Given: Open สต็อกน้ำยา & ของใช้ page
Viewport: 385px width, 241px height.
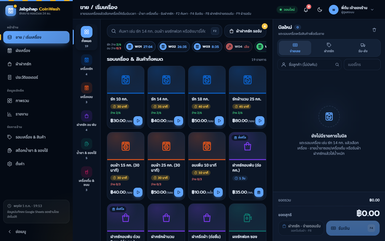Looking at the screenshot, I should [36, 150].
